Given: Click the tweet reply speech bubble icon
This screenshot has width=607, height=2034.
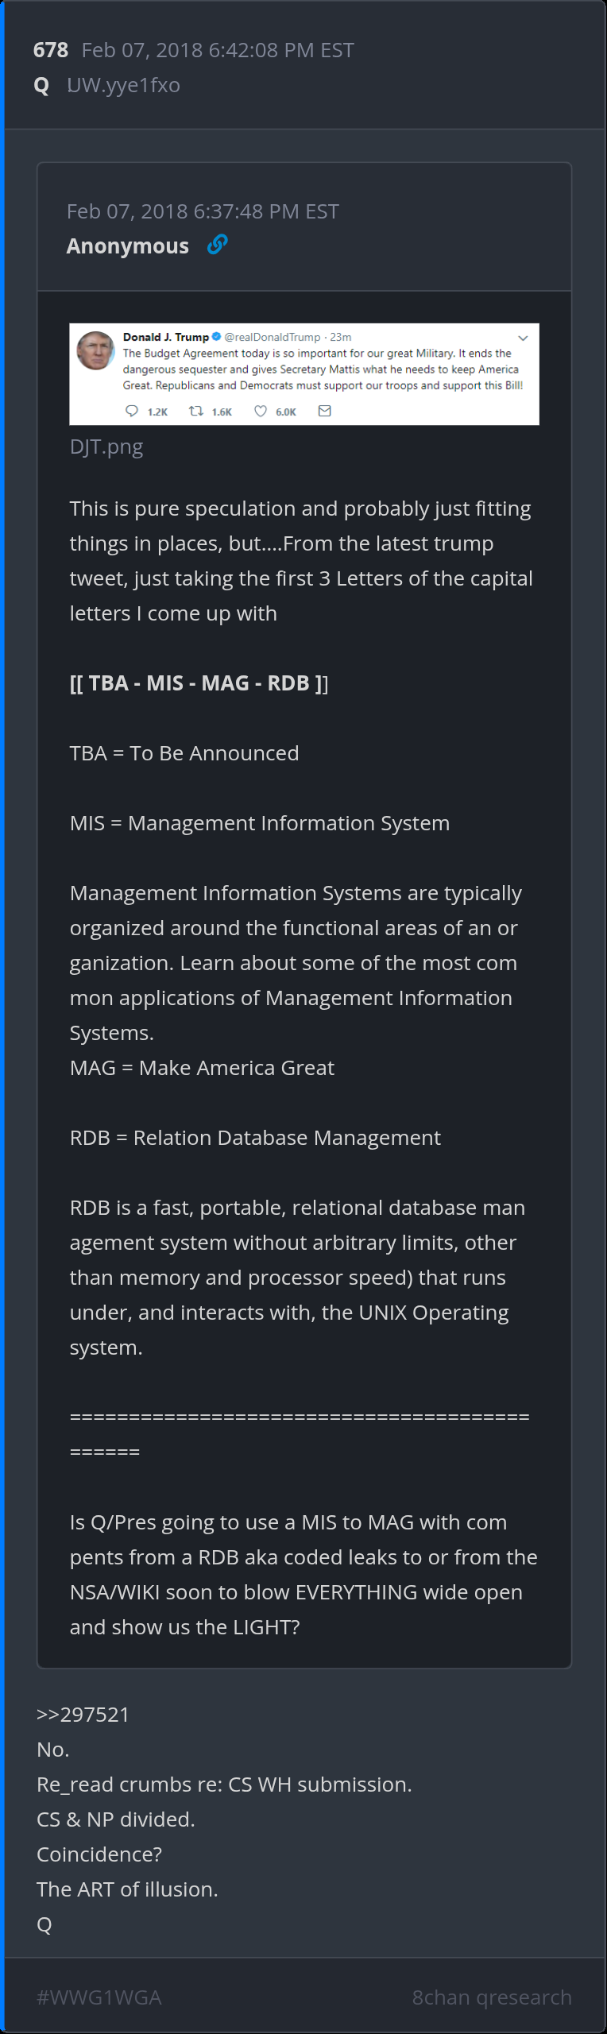Looking at the screenshot, I should tap(132, 411).
